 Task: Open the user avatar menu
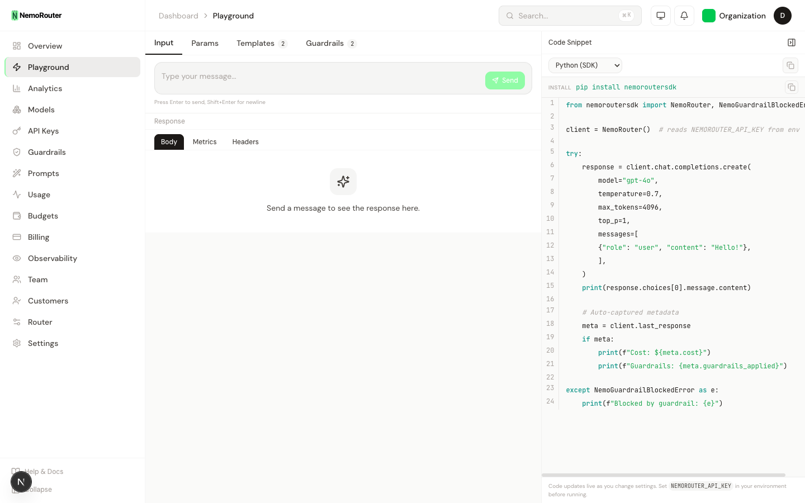782,16
